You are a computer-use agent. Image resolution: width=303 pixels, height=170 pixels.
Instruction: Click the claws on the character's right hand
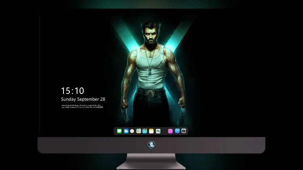(x=126, y=114)
